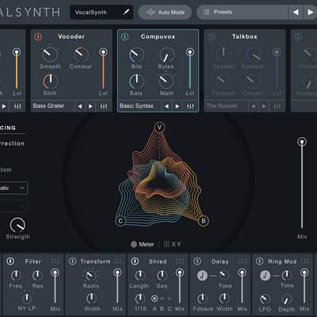Click the Vocoder Contour knob
This screenshot has width=317, height=317.
81,55
